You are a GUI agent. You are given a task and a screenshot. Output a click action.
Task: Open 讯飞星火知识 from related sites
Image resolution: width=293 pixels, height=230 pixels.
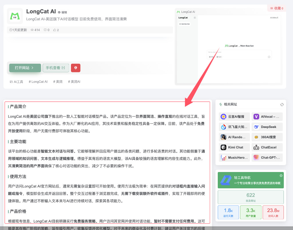(x=234, y=127)
